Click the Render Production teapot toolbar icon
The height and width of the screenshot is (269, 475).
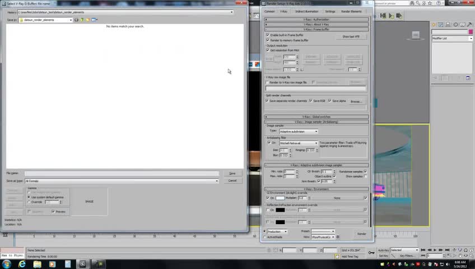click(x=399, y=16)
